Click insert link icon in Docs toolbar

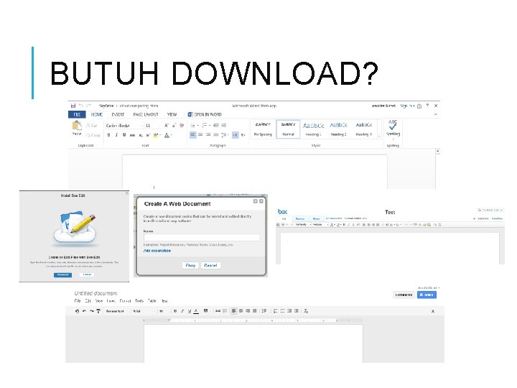coord(218,311)
